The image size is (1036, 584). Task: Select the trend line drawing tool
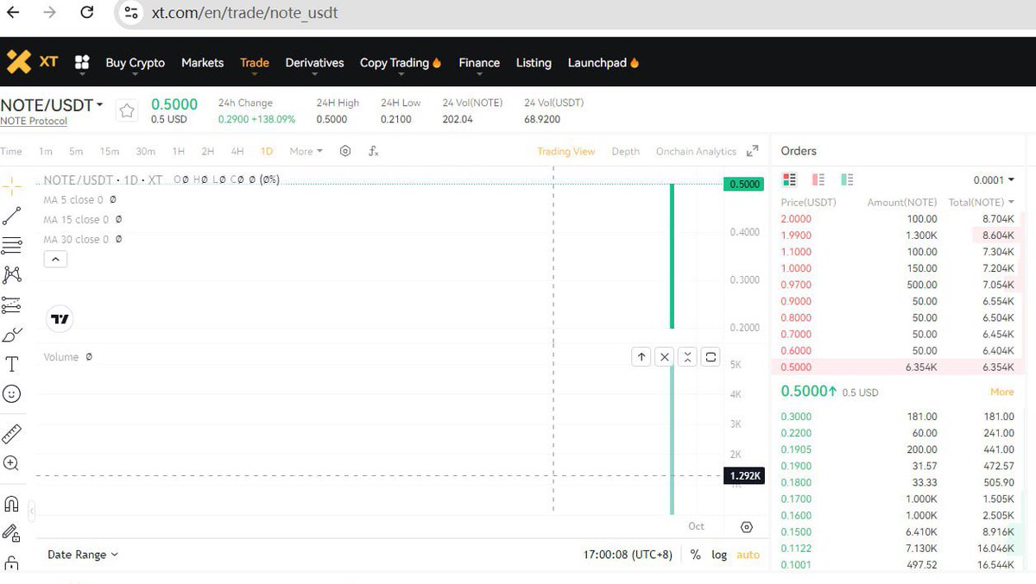point(12,217)
